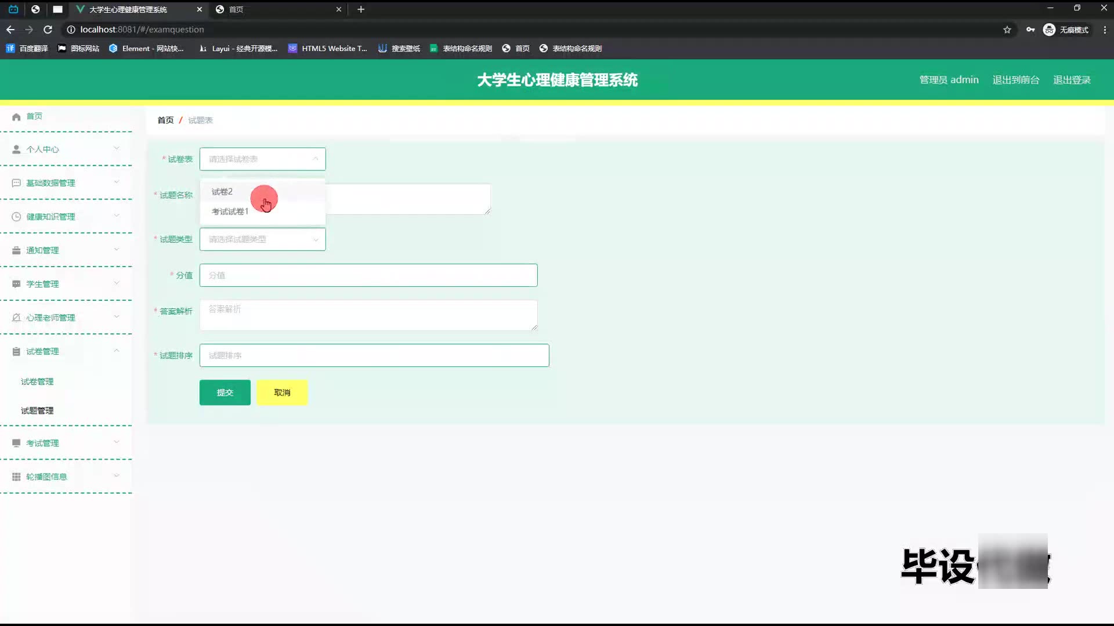The height and width of the screenshot is (626, 1114).
Task: Click the icon beside 学生管理
Action: (16, 284)
